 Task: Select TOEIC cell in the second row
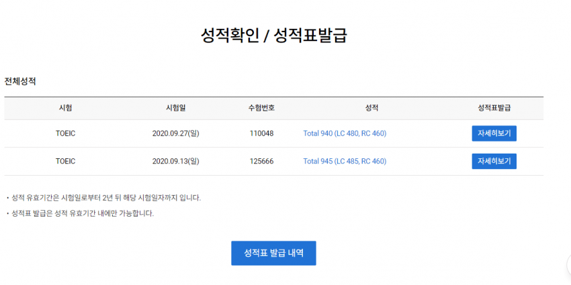pyautogui.click(x=65, y=161)
